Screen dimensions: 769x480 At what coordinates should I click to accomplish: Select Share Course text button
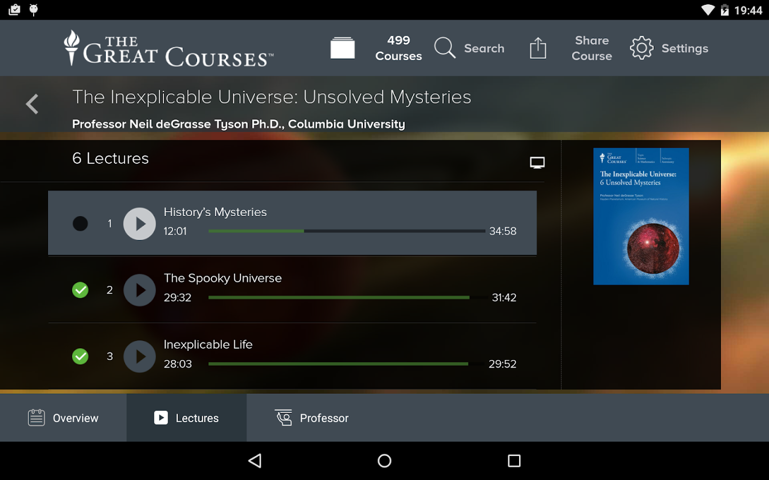(x=592, y=48)
